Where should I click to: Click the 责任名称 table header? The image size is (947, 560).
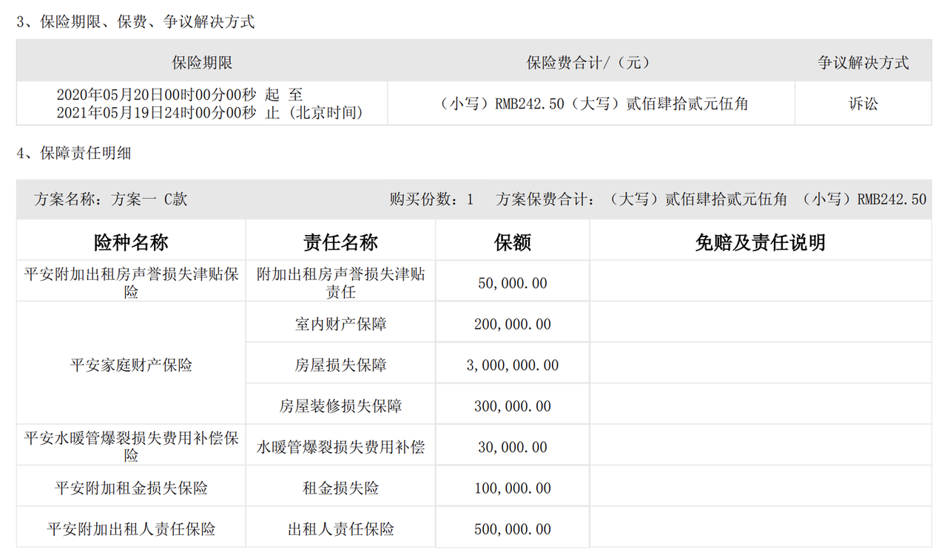coord(340,242)
